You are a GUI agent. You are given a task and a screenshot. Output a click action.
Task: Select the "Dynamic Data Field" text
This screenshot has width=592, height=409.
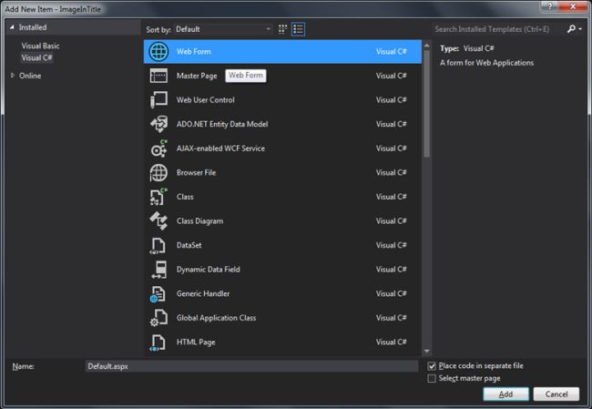[x=208, y=270]
